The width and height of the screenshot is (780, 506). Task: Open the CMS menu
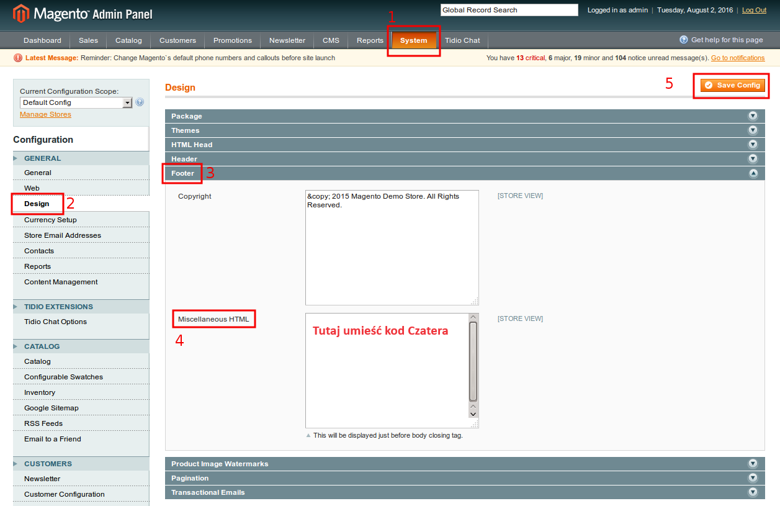331,40
